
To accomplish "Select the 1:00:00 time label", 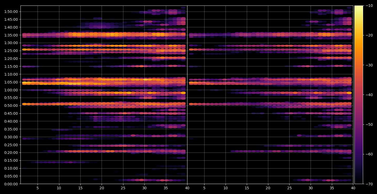I will pos(11,90).
